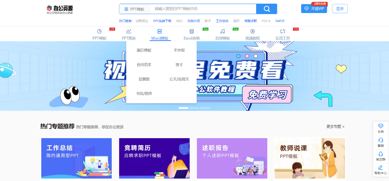Click the 登录 button
Viewport: 389px width, 181px height.
click(x=340, y=9)
